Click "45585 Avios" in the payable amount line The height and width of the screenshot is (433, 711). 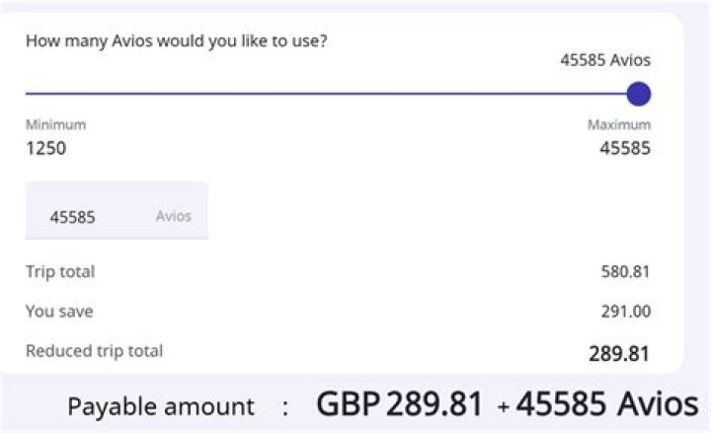pyautogui.click(x=607, y=404)
